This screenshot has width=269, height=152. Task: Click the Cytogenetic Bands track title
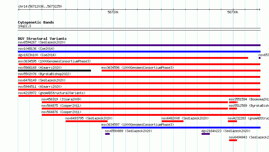coord(36,22)
